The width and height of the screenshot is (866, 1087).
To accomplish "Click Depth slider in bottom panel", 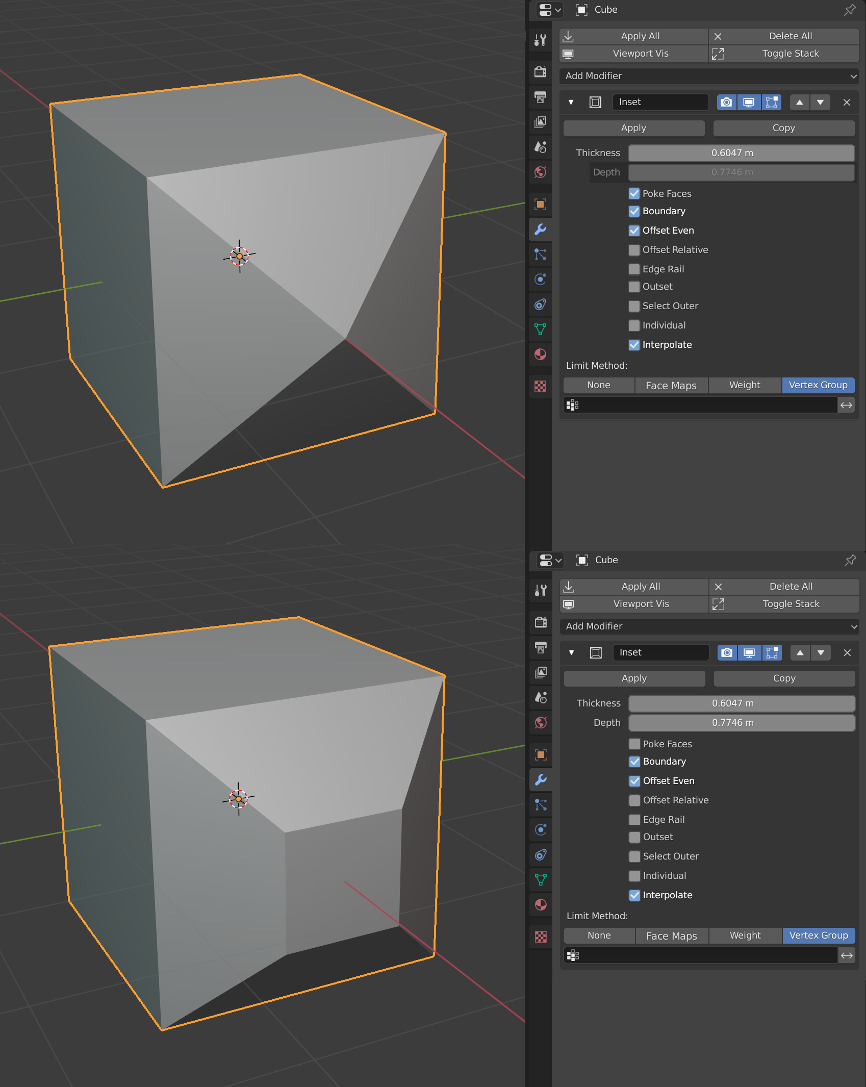I will click(x=742, y=723).
